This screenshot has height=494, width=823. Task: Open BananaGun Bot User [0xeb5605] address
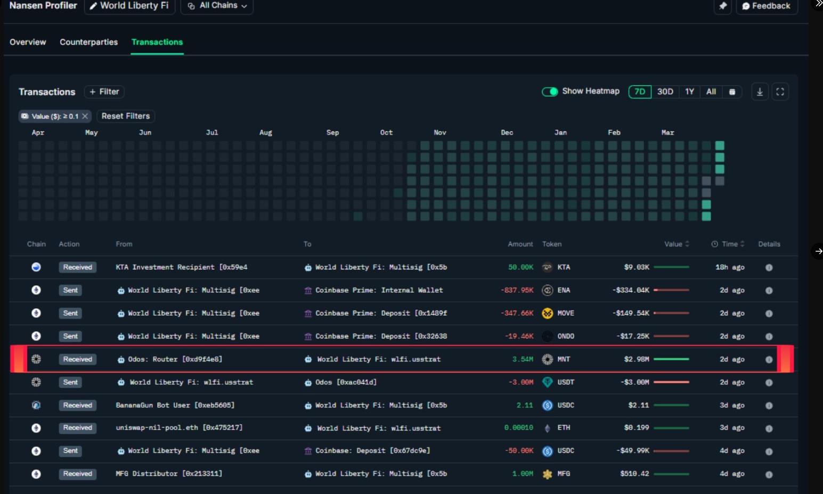(x=175, y=405)
